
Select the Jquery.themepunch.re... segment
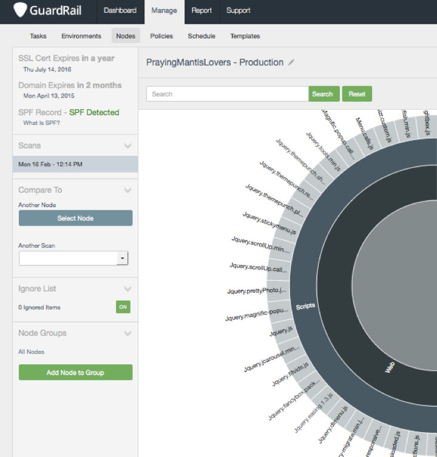[307, 195]
